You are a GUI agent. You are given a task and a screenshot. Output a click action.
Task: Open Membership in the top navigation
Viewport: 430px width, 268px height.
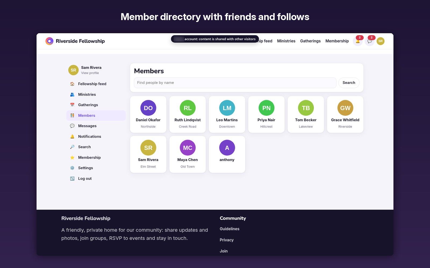[x=337, y=41]
